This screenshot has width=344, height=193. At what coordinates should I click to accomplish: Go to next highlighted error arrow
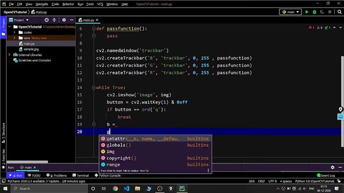pyautogui.click(x=340, y=27)
